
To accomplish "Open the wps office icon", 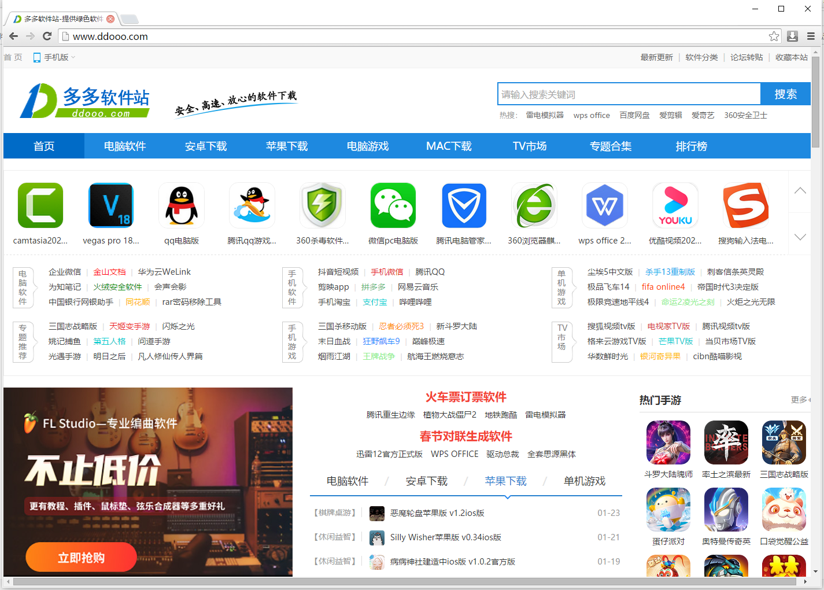I will [x=605, y=205].
